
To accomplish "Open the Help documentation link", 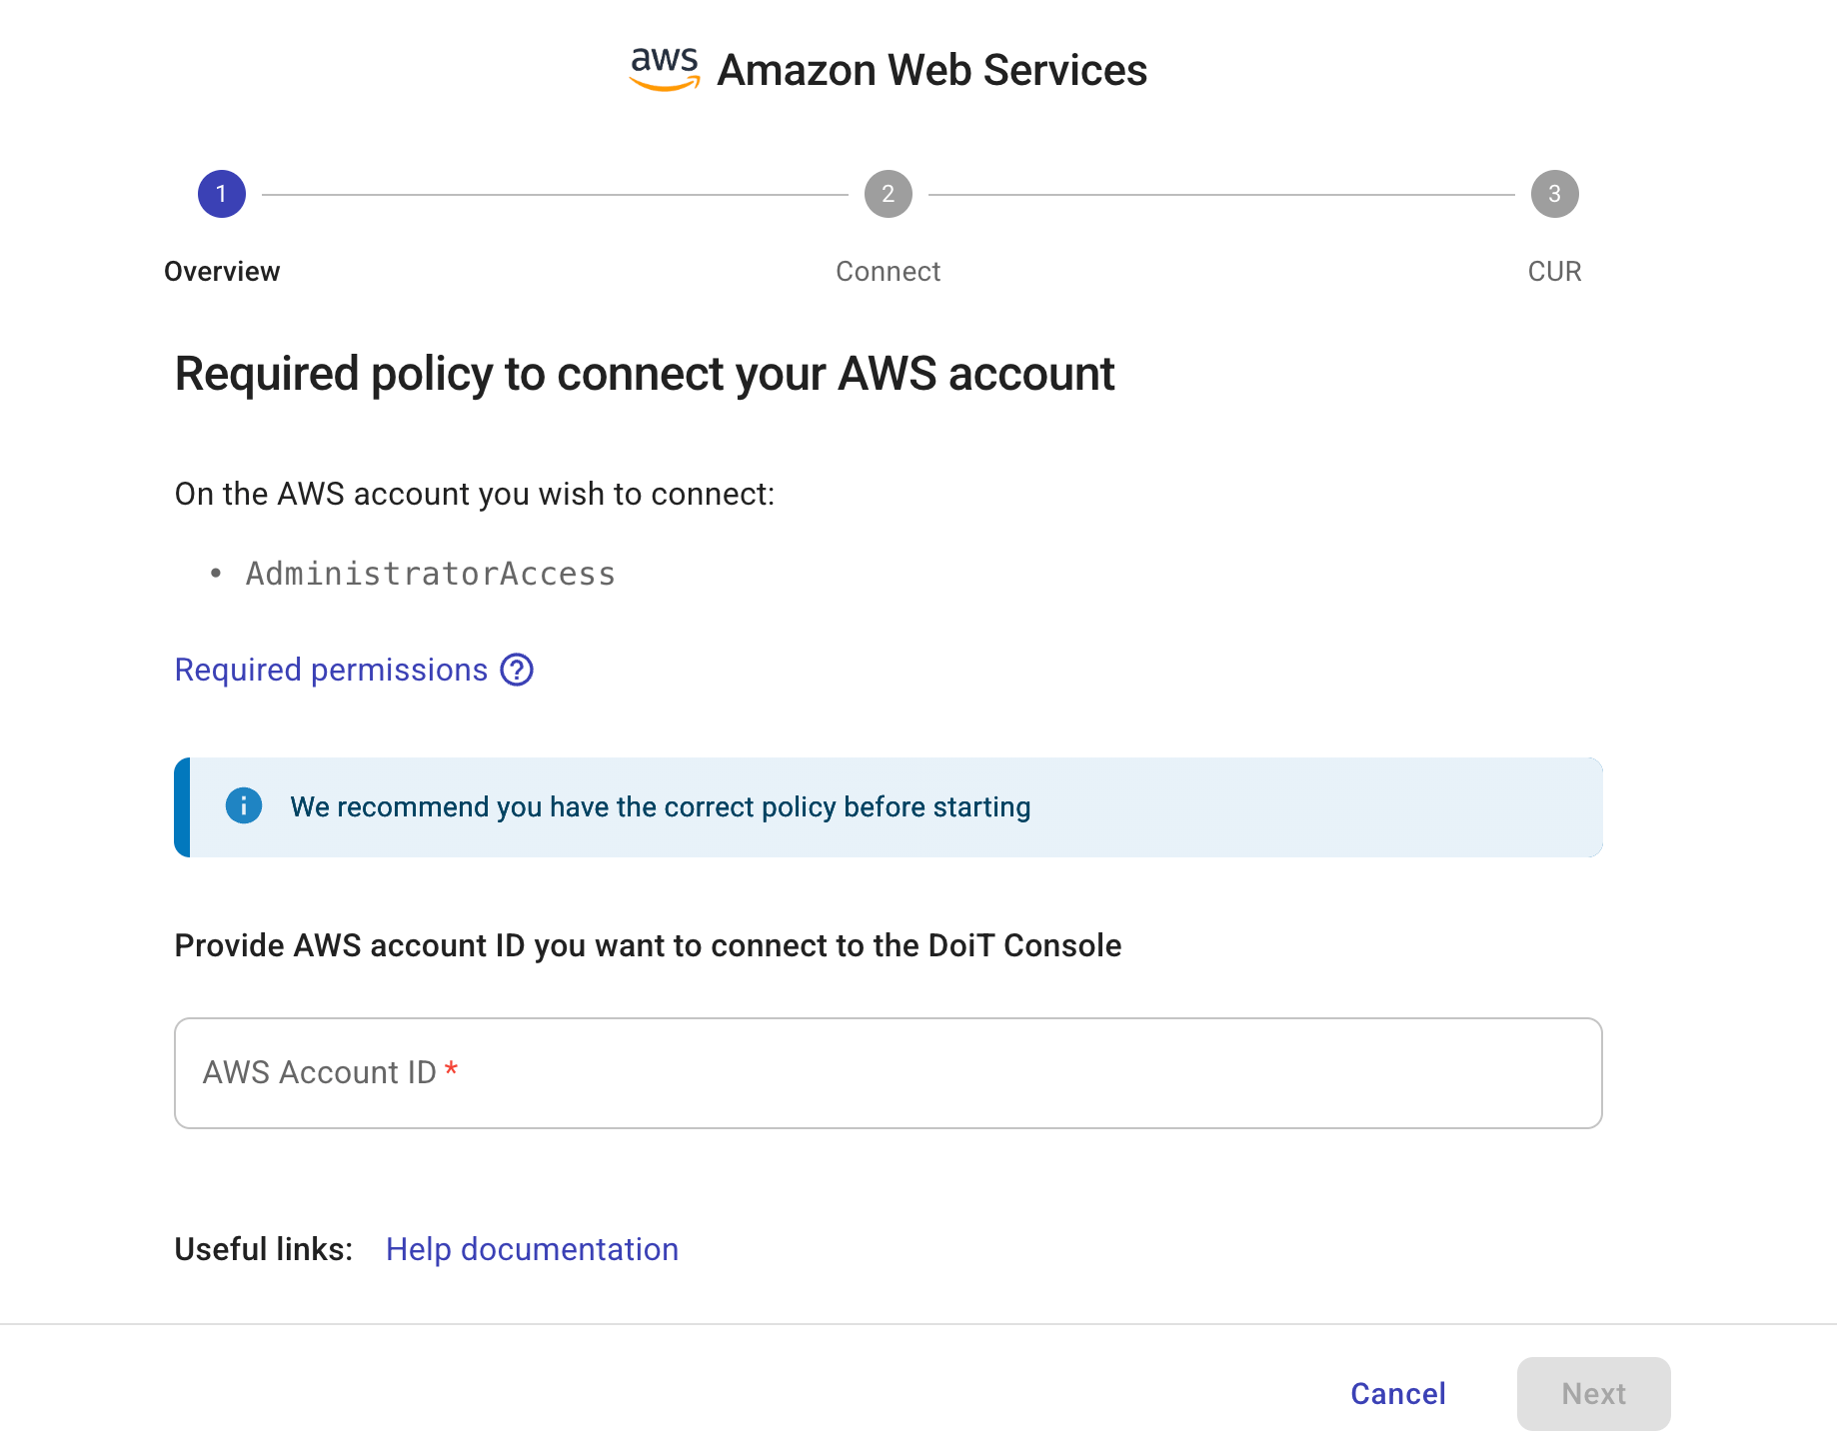I will point(532,1249).
